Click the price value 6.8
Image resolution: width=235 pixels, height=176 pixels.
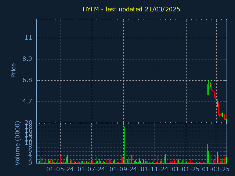coord(27,80)
